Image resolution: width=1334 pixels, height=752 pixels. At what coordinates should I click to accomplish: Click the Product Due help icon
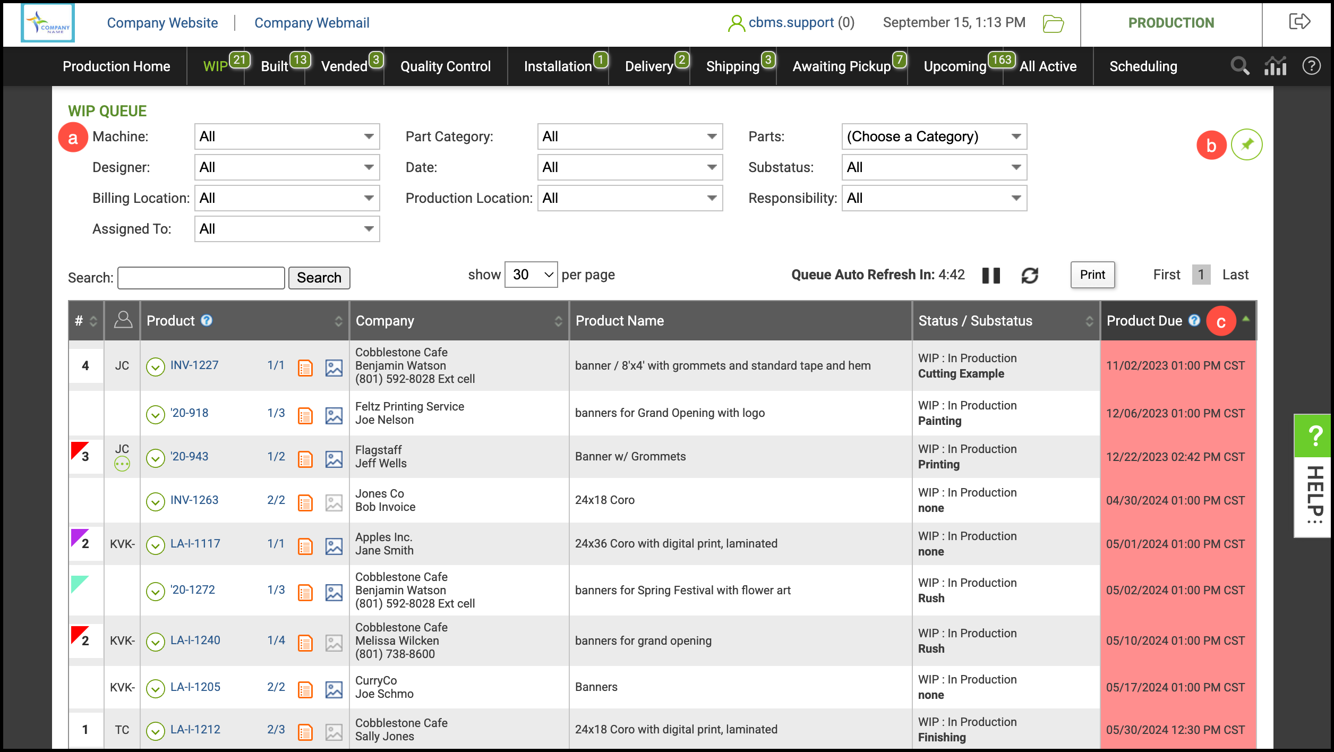coord(1194,320)
